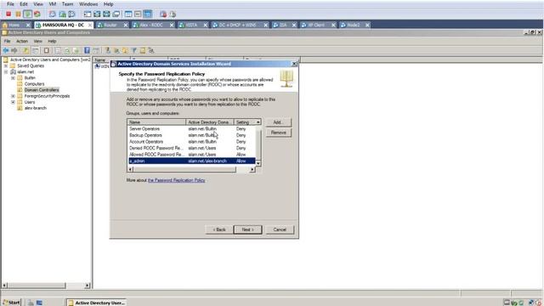Image resolution: width=544 pixels, height=306 pixels.
Task: Expand the ForeignSecurityPrincipals container
Action: [x=14, y=96]
